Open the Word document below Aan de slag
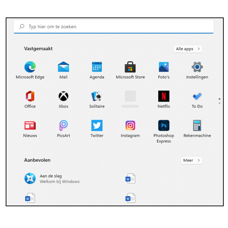228x228 pixels. tap(30, 198)
